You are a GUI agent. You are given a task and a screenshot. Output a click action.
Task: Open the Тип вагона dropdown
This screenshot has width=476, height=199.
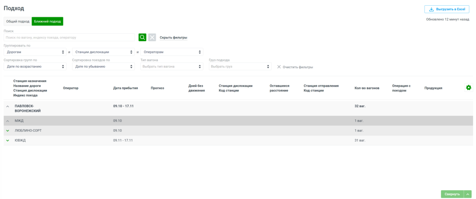pyautogui.click(x=172, y=66)
